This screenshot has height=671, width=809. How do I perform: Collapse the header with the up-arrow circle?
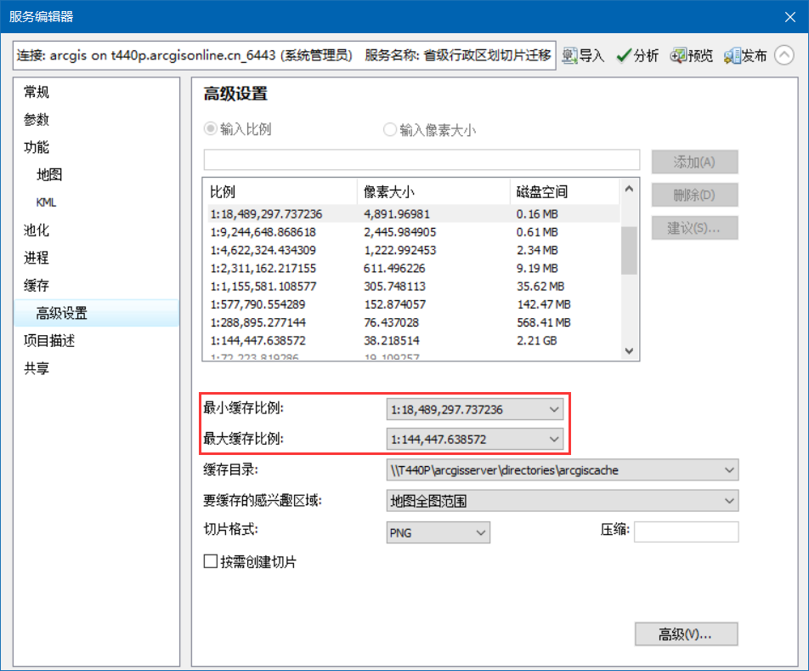[x=784, y=55]
